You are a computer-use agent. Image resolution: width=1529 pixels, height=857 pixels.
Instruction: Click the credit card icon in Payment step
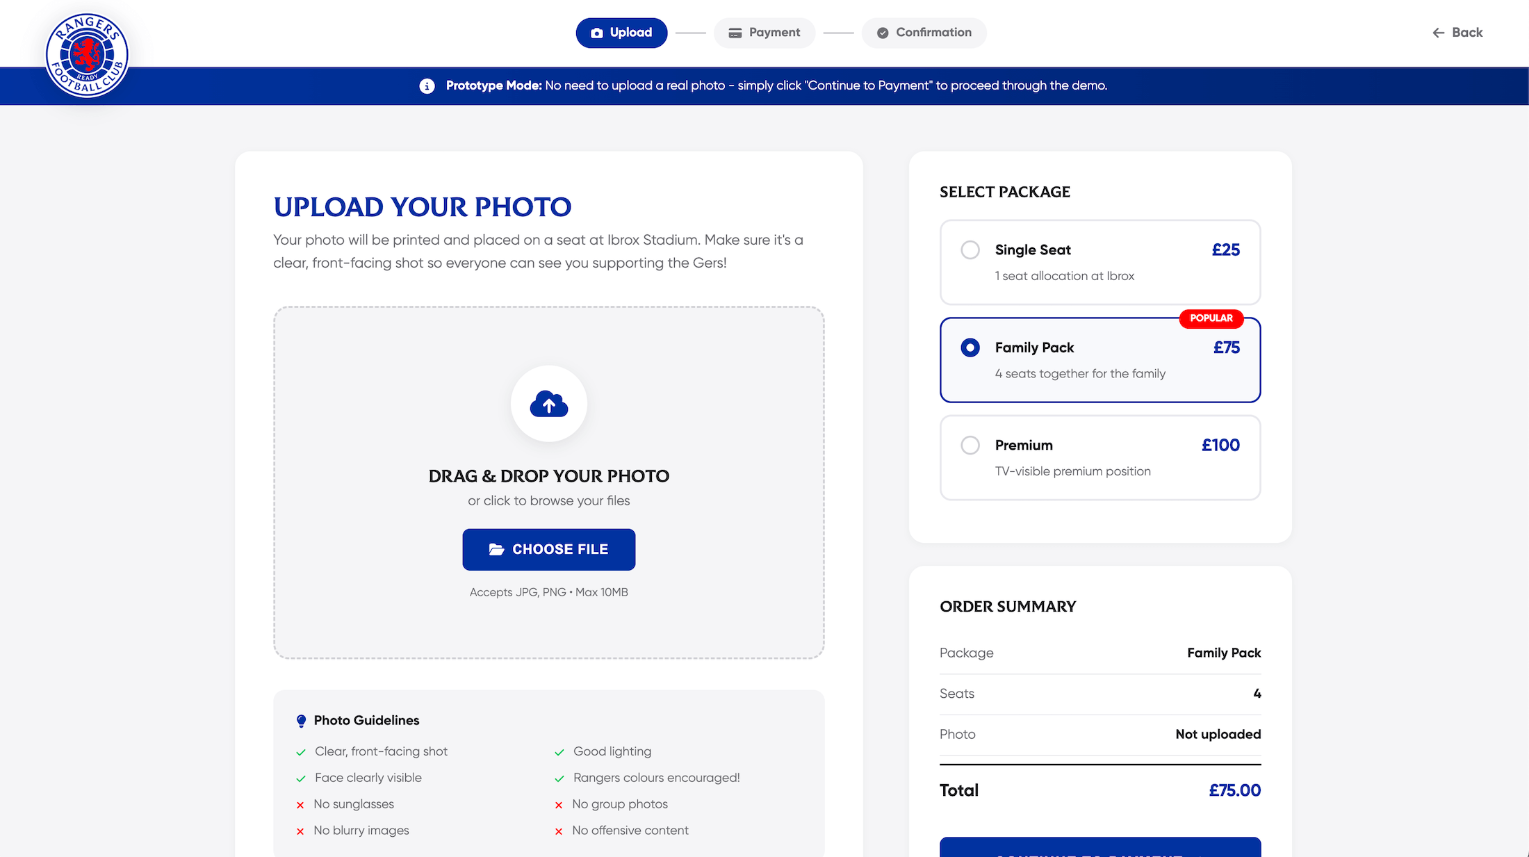(x=735, y=33)
